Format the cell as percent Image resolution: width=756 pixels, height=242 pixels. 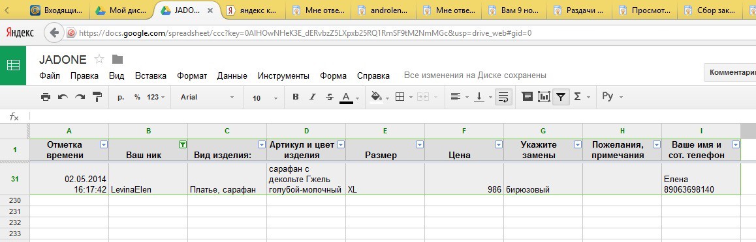point(137,97)
